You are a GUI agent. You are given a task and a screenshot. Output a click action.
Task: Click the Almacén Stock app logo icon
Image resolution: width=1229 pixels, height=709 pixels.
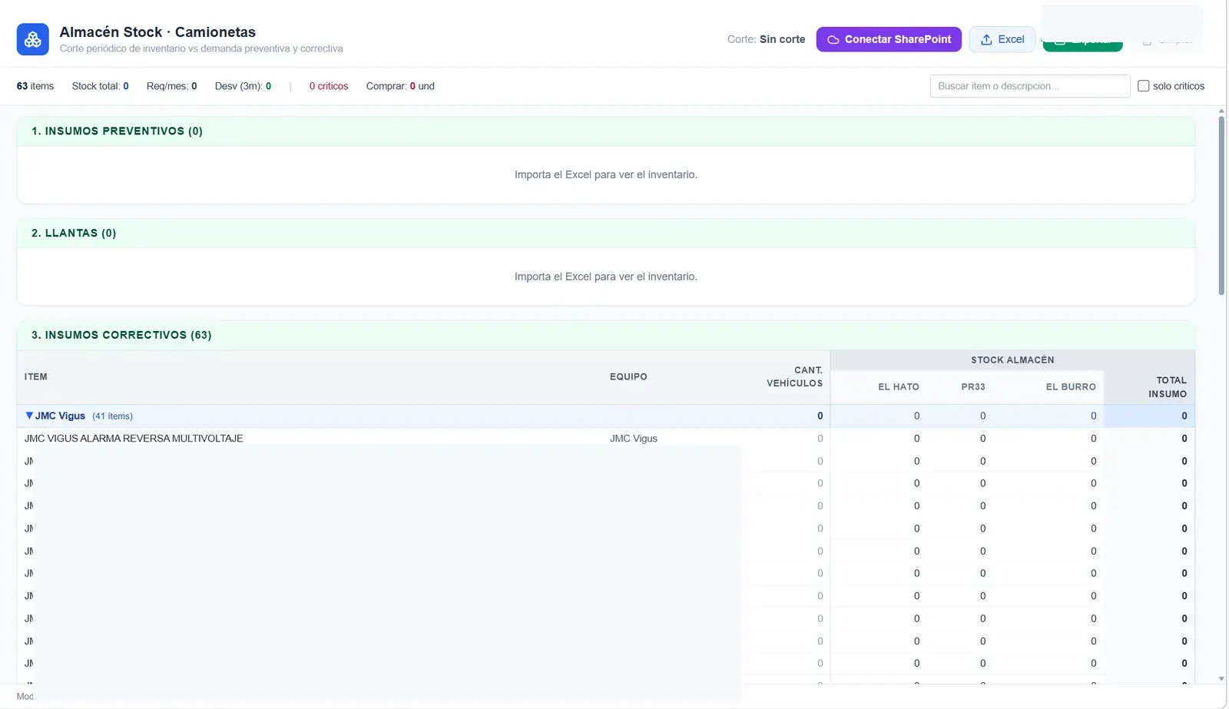coord(32,39)
